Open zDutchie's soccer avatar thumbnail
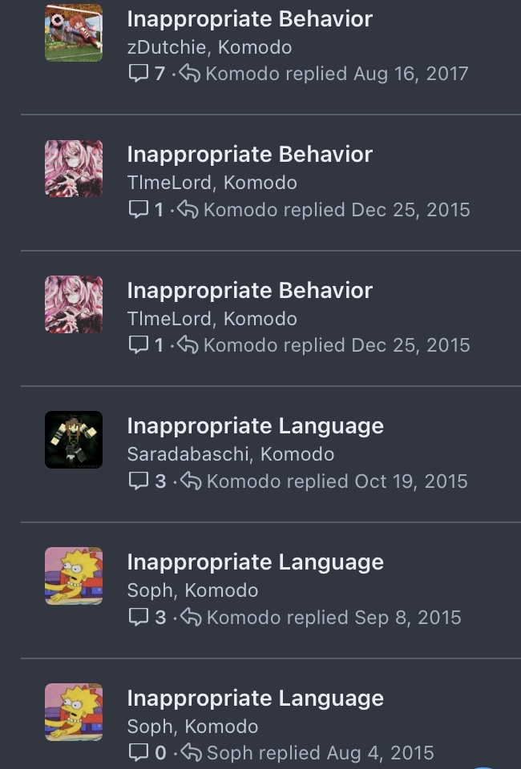 pos(74,33)
